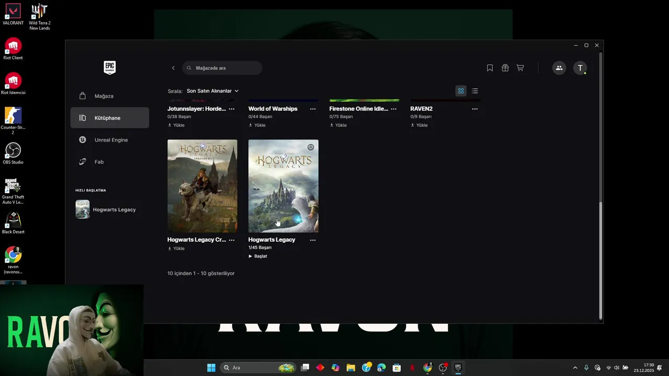
Task: Click the 10 içinden 1 - 10 gösteriliyor text
Action: (x=201, y=273)
